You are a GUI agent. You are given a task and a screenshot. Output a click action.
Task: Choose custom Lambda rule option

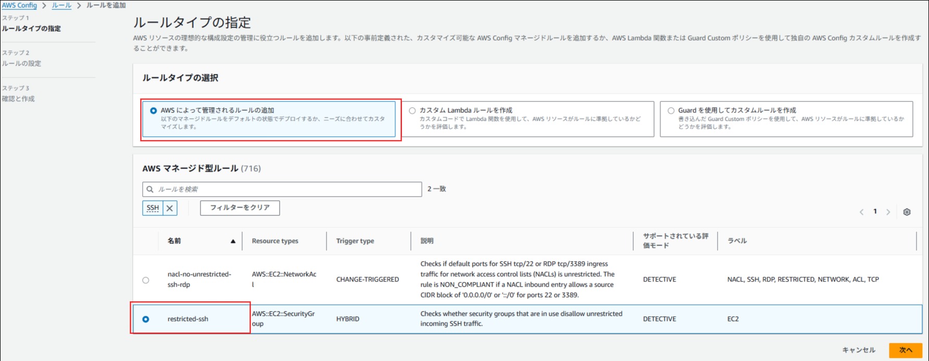(412, 111)
